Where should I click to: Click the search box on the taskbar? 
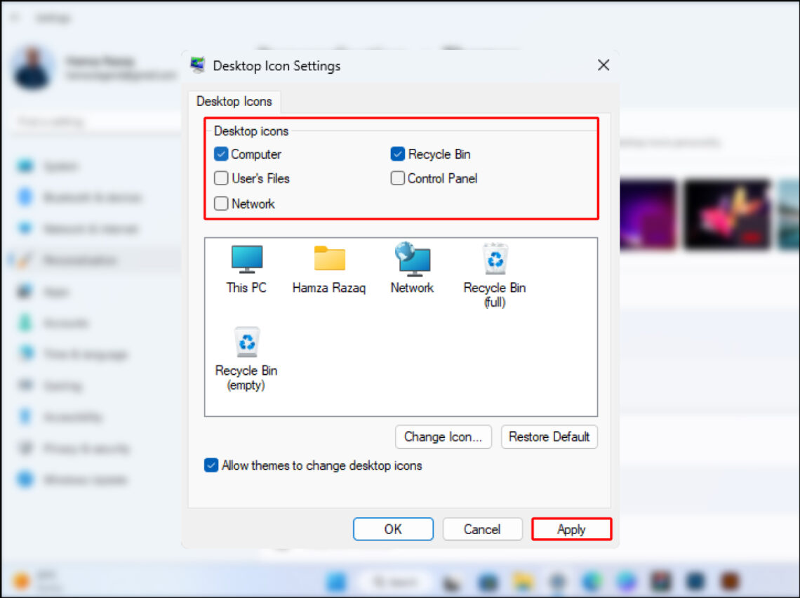click(393, 582)
